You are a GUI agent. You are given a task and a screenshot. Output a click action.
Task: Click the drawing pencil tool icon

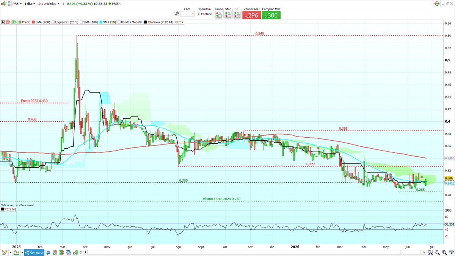(5, 252)
